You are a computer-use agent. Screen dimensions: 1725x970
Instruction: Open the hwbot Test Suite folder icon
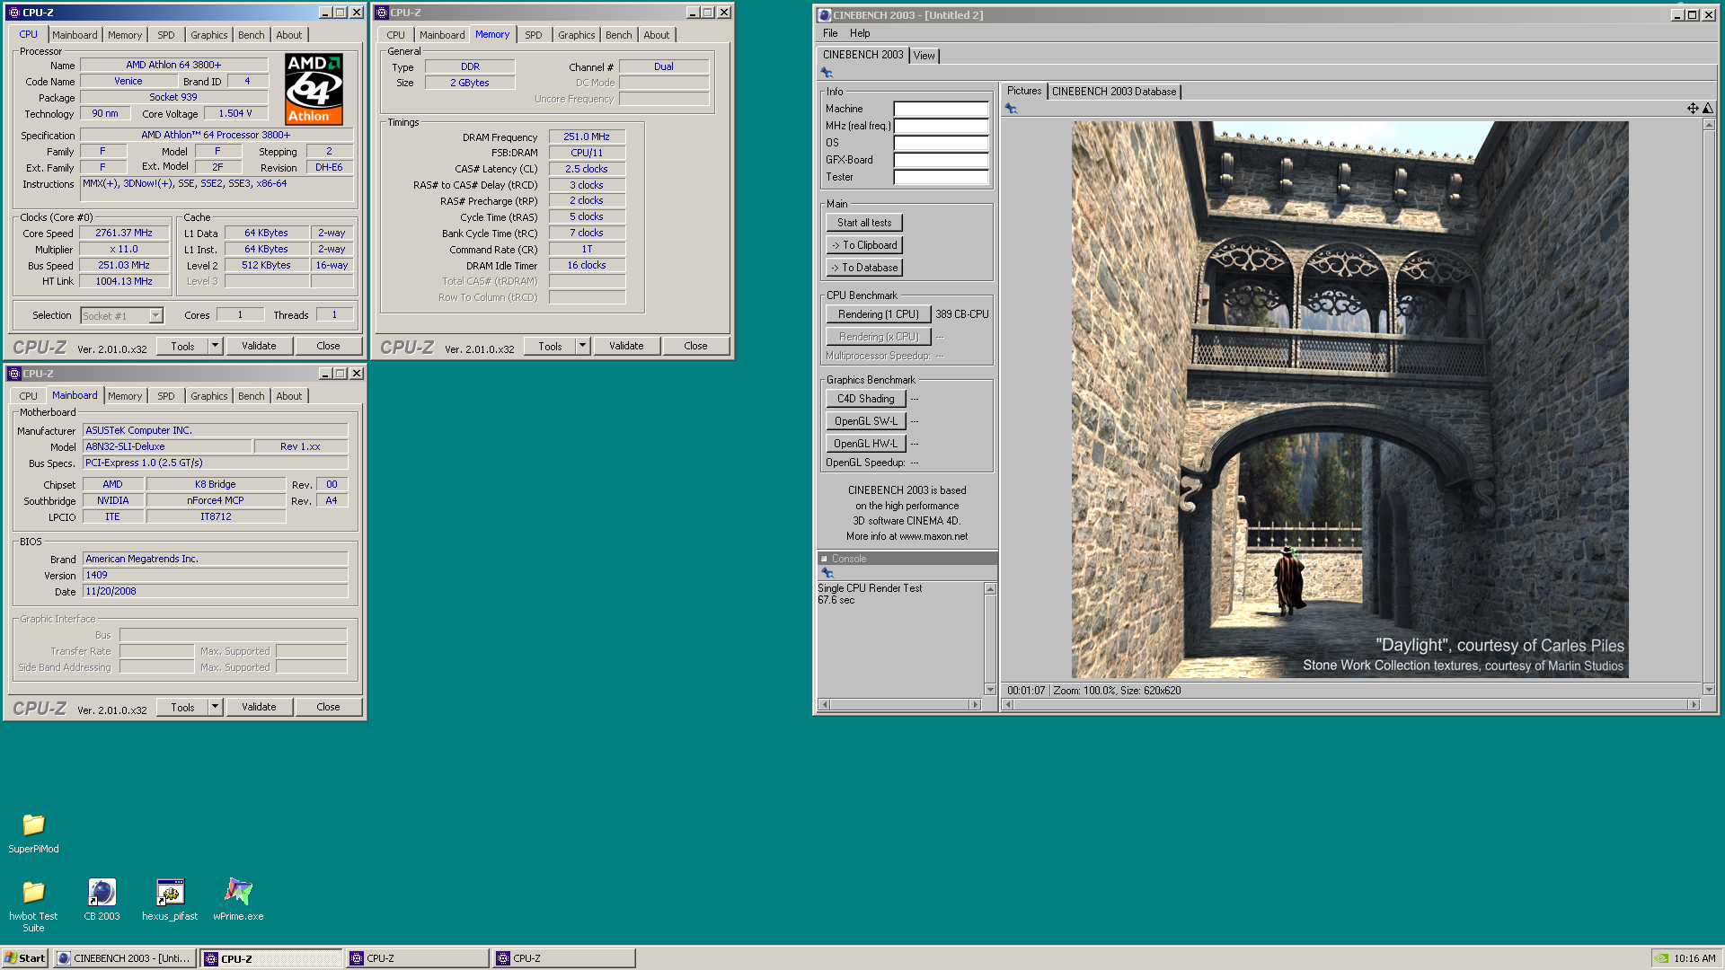pyautogui.click(x=33, y=892)
